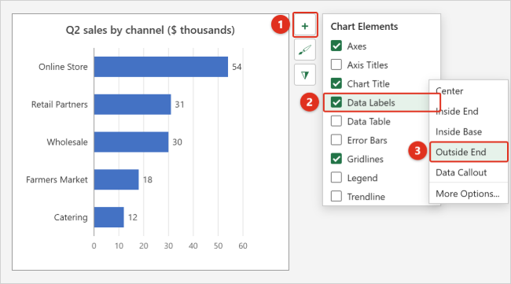Select the Catering bar
Screen dimensions: 511x284
108,217
